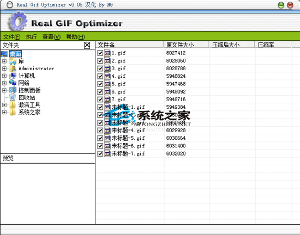
Task: Uncheck the checkbox for 4.gif
Action: coord(100,76)
